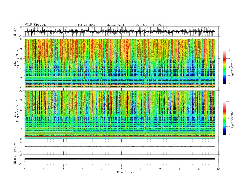Click the "start UT = 6 :50: 0" text
Screen dimensions: 246x190
[x=150, y=25]
